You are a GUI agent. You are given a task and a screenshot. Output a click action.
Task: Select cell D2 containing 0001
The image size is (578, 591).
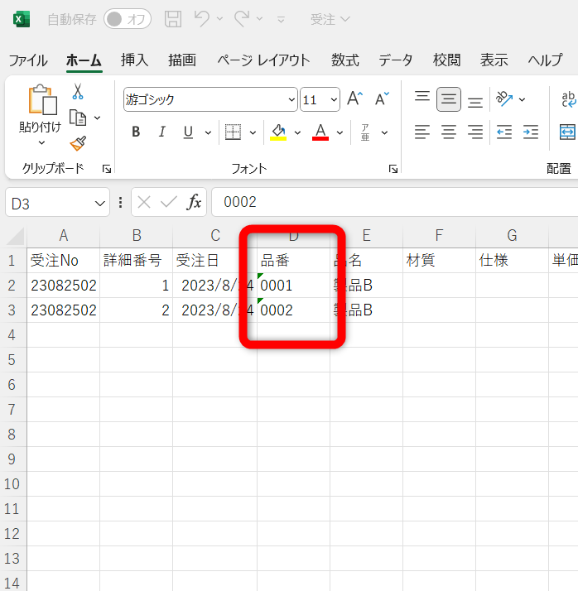[293, 286]
